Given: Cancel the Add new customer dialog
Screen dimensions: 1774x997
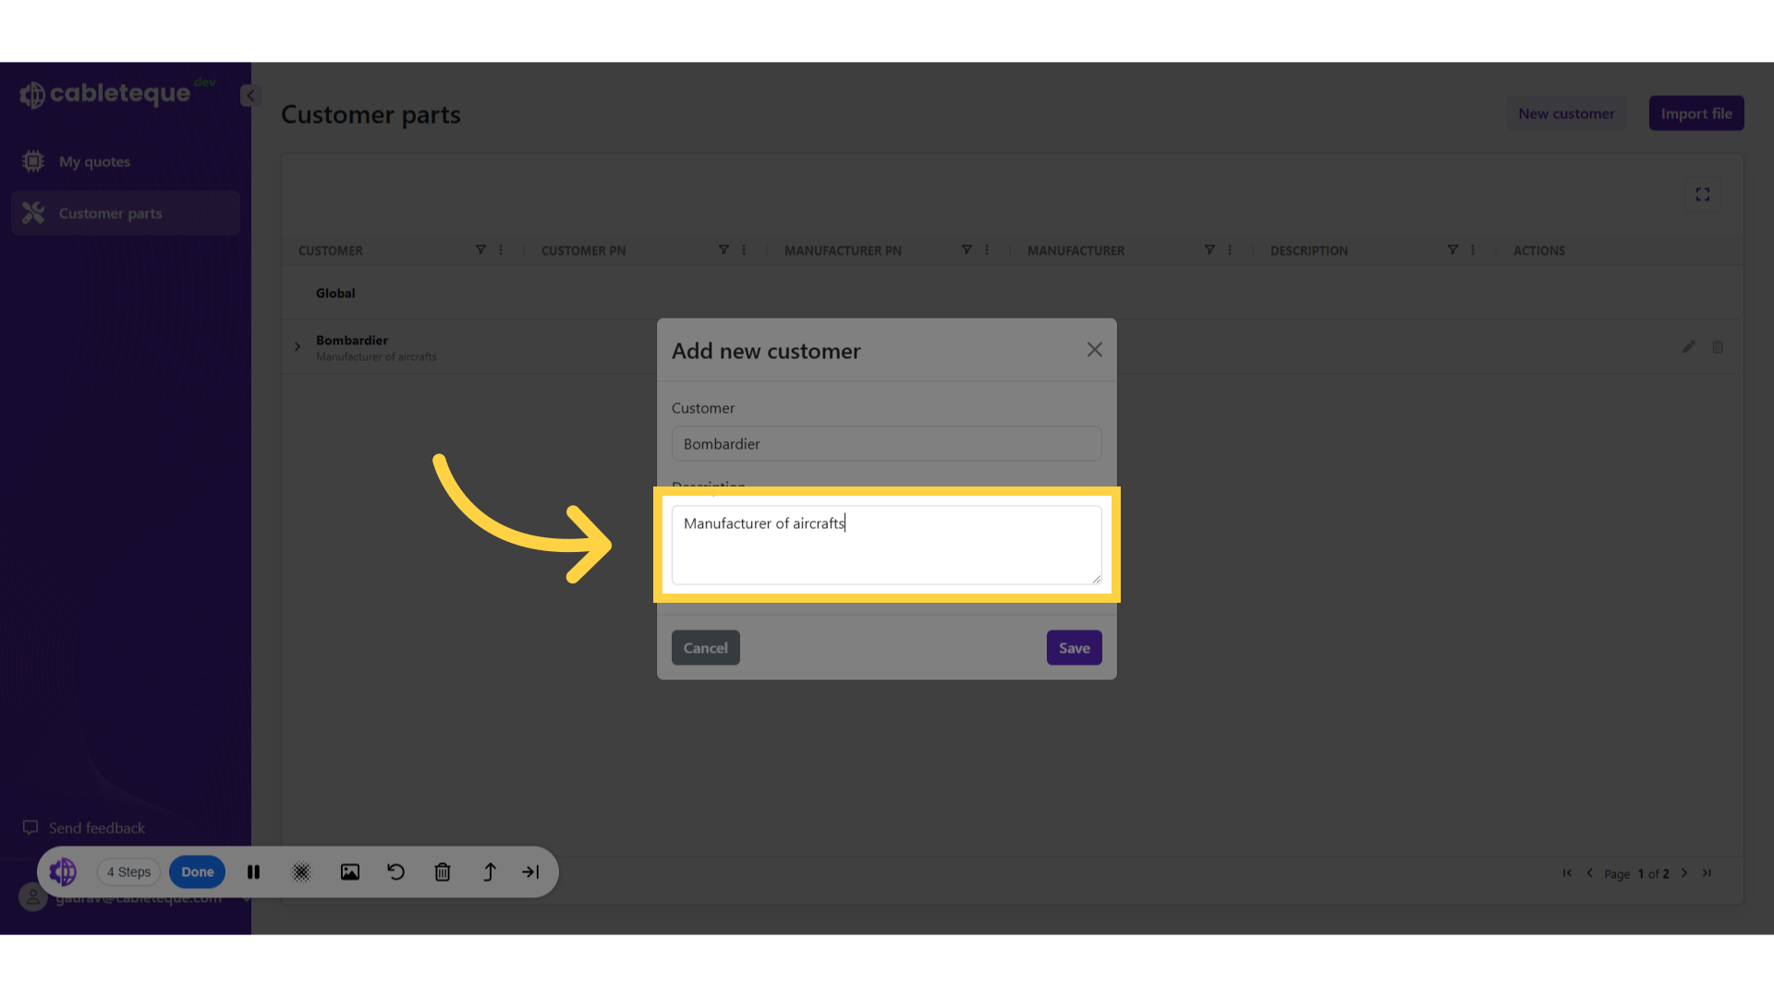Looking at the screenshot, I should pos(705,648).
